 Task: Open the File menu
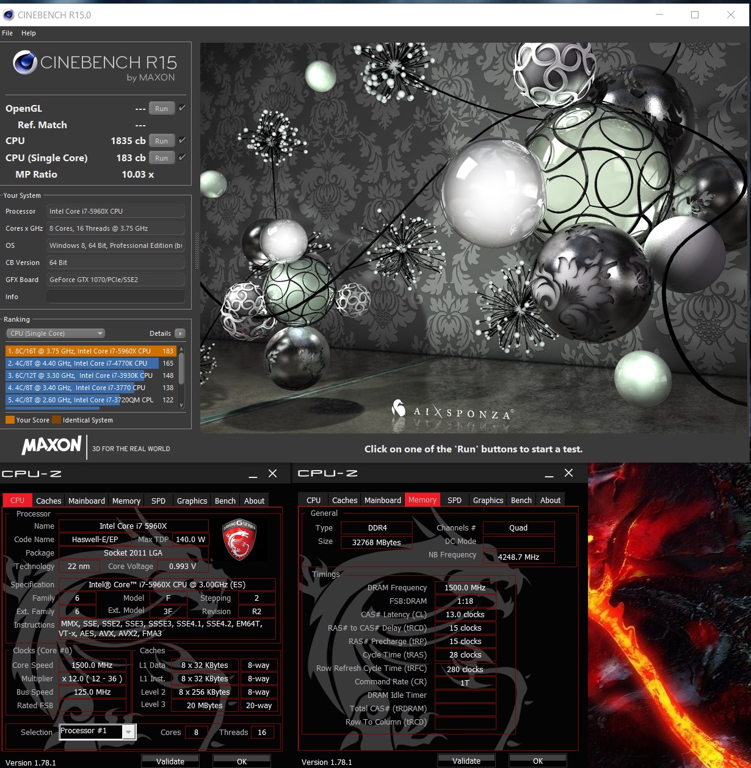click(x=7, y=33)
